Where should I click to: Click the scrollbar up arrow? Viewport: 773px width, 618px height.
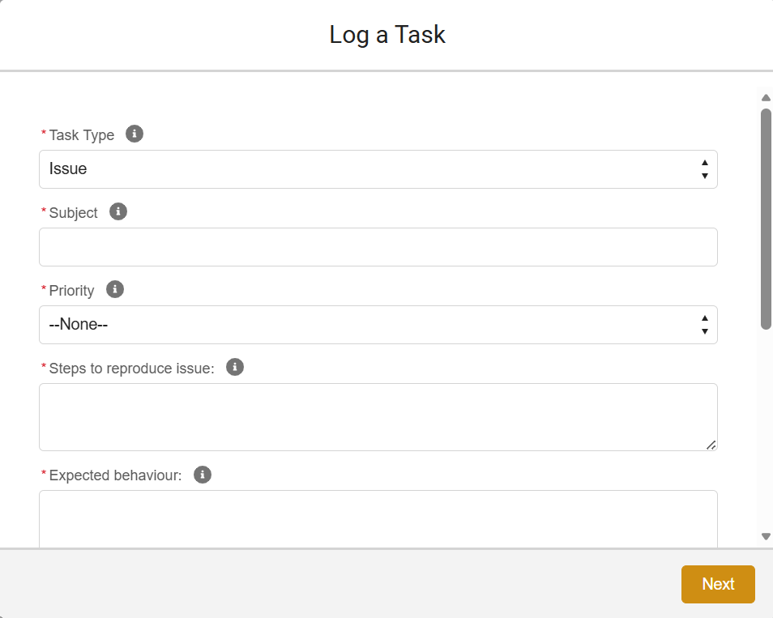point(766,98)
